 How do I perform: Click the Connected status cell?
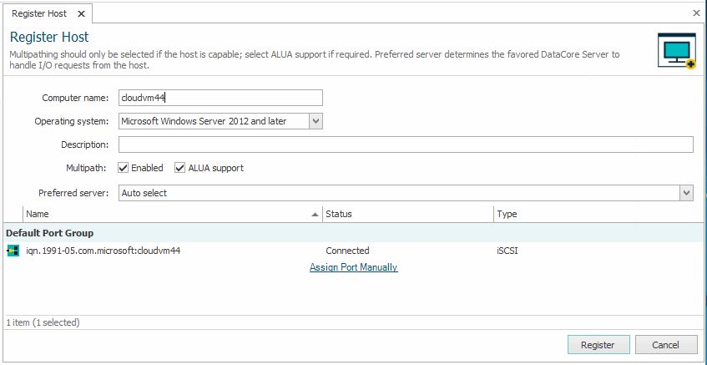point(347,251)
